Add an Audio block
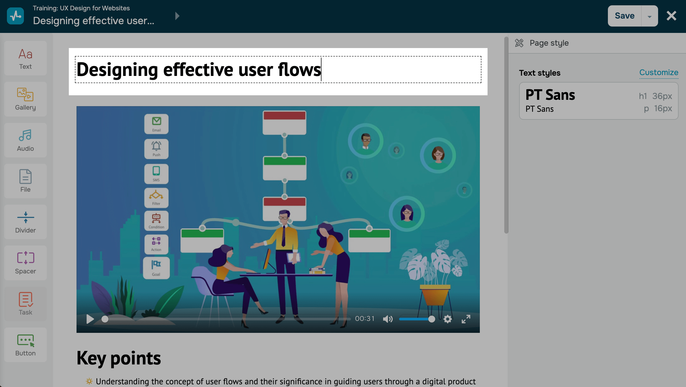This screenshot has width=686, height=387. 25,140
